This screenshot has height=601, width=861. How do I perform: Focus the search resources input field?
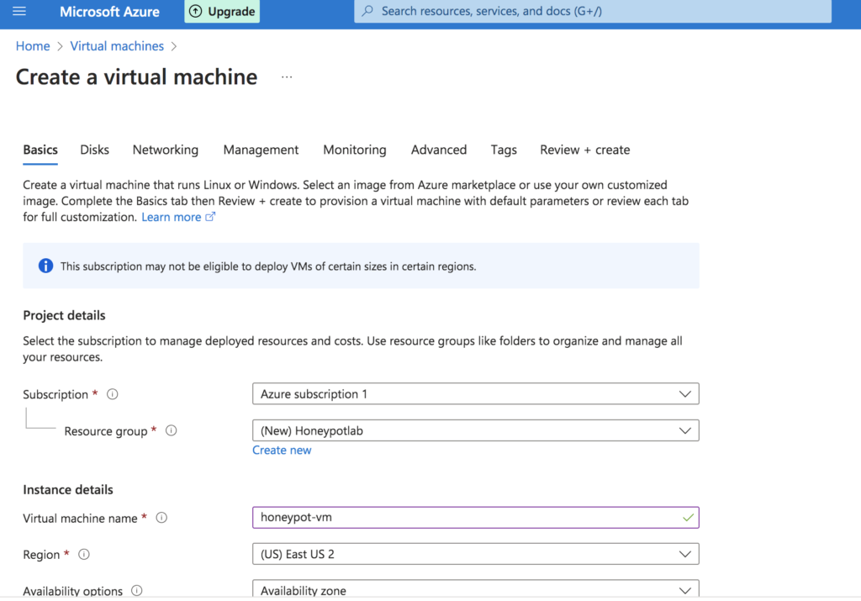tap(593, 11)
